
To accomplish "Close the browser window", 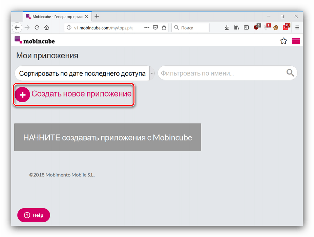I will tap(296, 16).
